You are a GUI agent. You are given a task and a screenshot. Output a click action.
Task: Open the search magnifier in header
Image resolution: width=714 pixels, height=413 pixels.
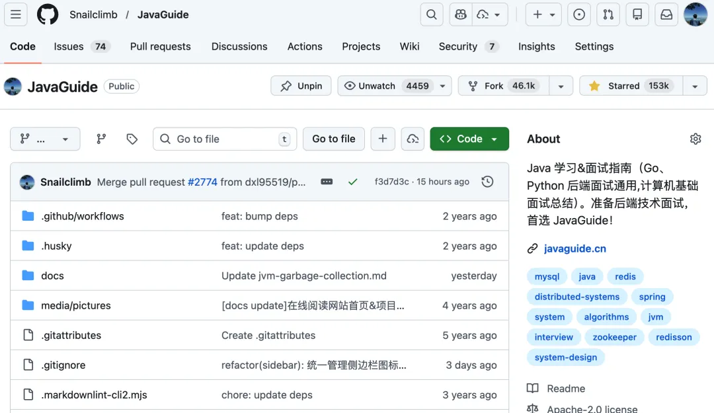click(x=431, y=15)
